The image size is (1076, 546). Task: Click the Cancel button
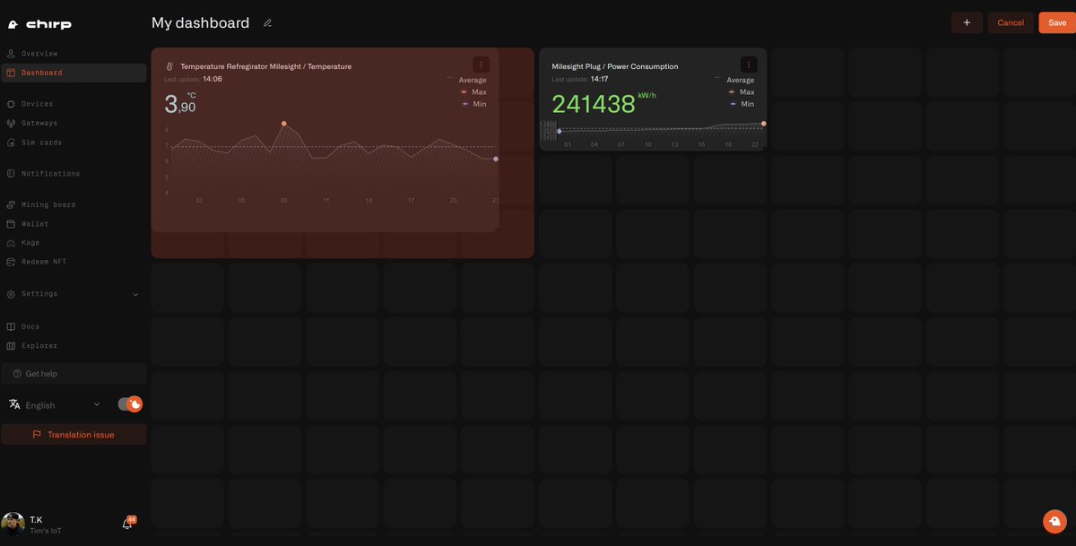(1011, 22)
